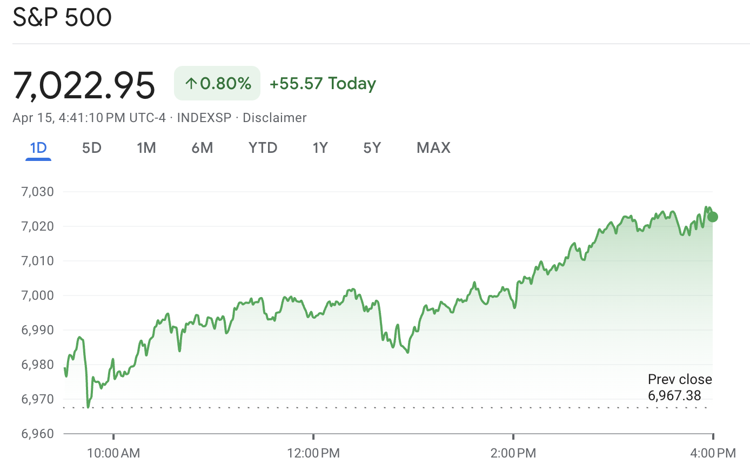
Task: Click the +55.57 Today change text
Action: pos(323,83)
